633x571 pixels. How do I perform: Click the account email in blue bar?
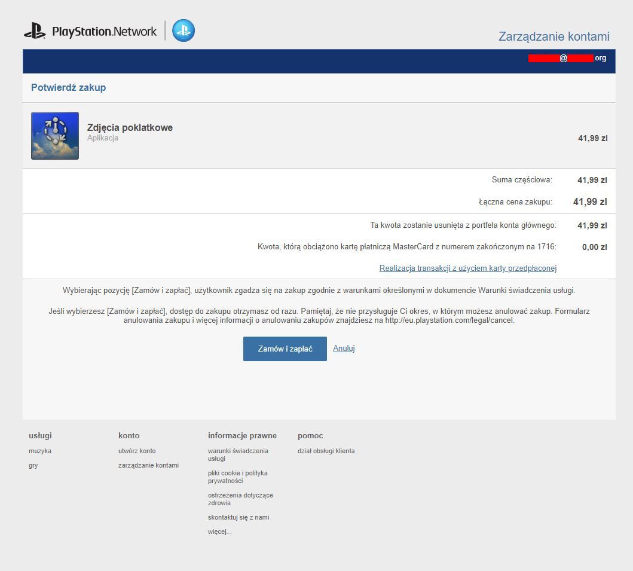[x=567, y=59]
